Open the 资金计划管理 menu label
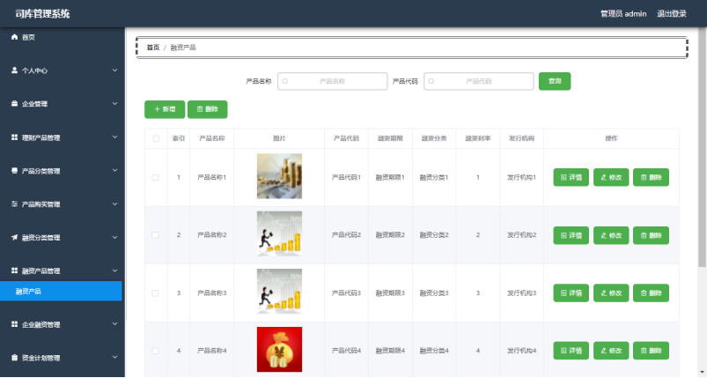 pyautogui.click(x=41, y=358)
